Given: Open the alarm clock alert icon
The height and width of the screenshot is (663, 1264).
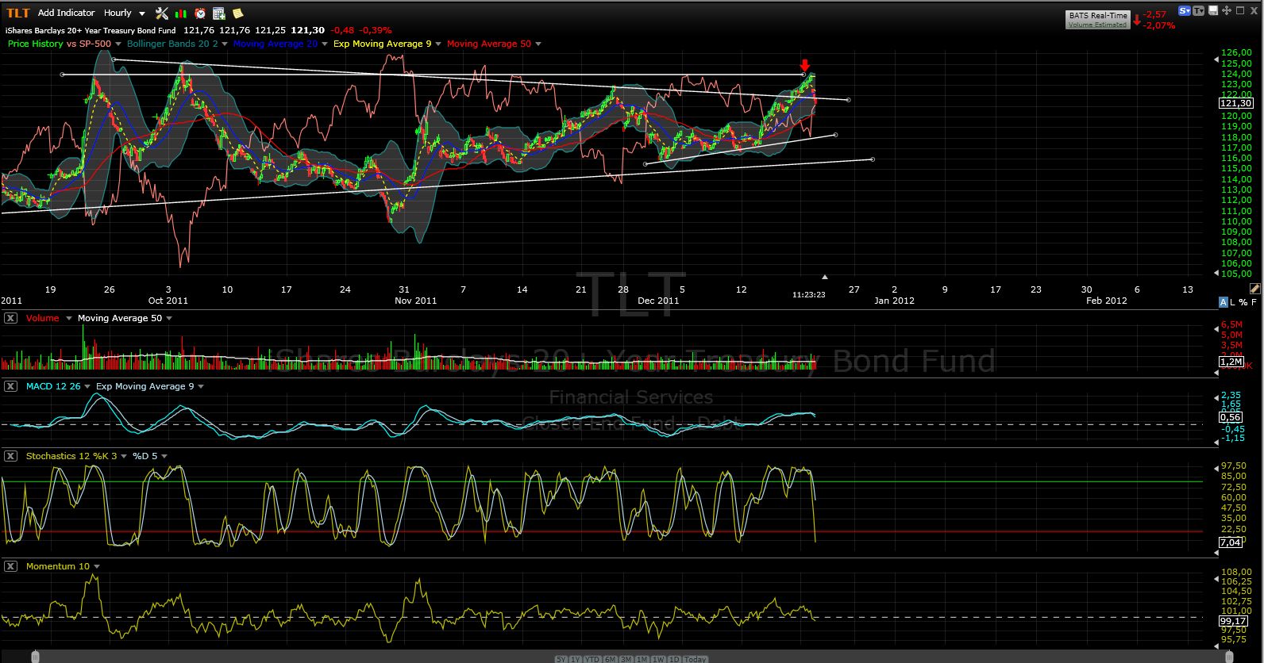Looking at the screenshot, I should click(x=200, y=13).
